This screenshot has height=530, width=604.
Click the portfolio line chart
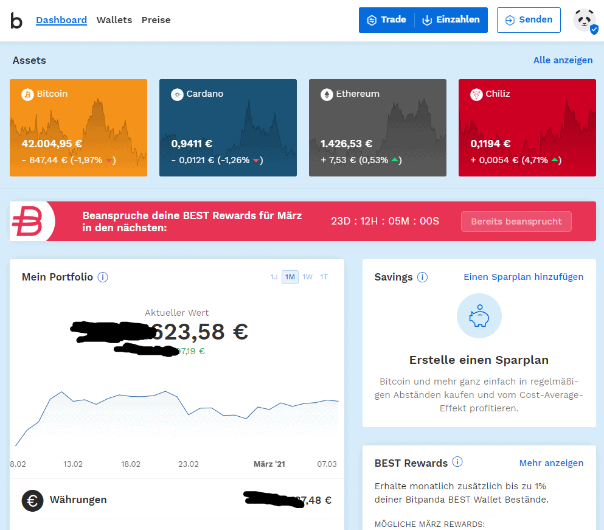[177, 418]
